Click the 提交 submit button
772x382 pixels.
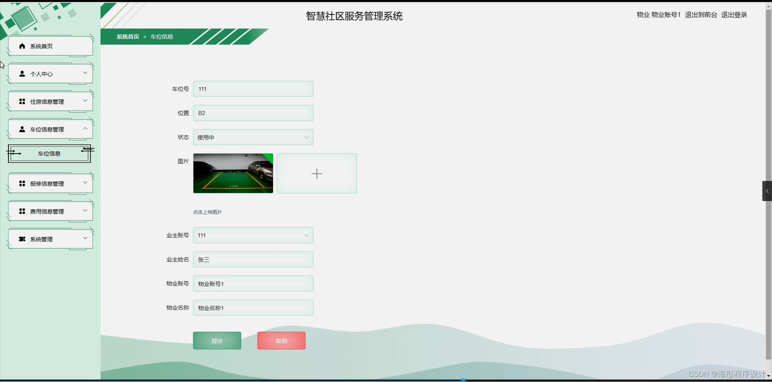217,340
